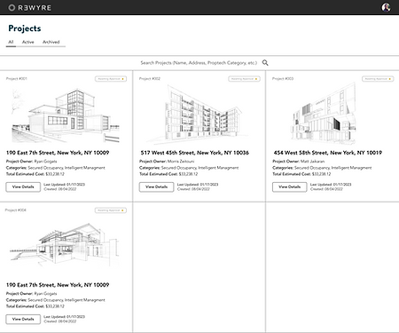399x333 pixels.
Task: View Details for 517 West 45th Street
Action: (156, 187)
